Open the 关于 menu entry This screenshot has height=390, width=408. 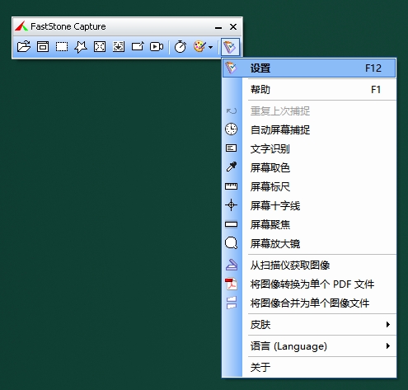309,367
